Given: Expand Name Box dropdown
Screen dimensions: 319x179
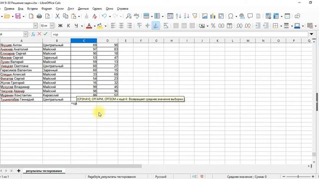Looking at the screenshot, I should 25,34.
